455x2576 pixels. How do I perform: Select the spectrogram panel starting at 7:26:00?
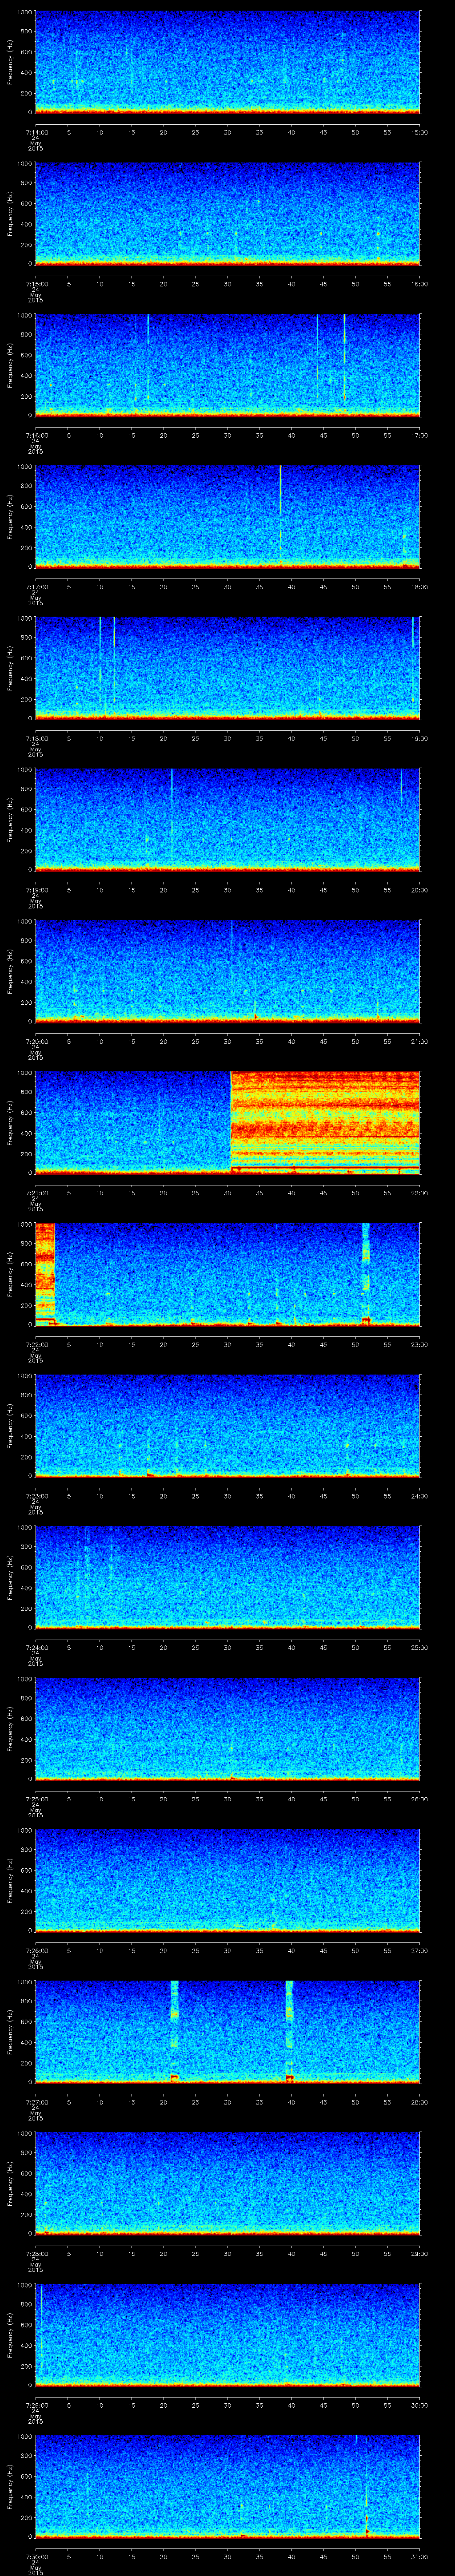pyautogui.click(x=228, y=1880)
